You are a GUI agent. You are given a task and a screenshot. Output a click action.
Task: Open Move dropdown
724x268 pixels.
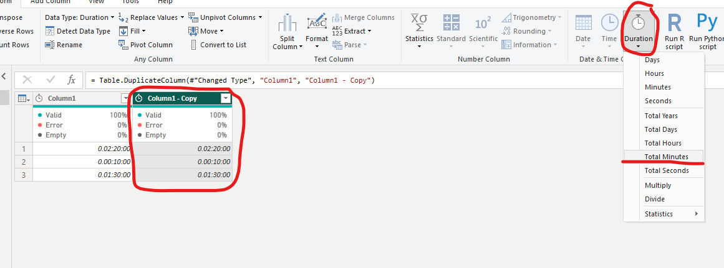point(206,31)
